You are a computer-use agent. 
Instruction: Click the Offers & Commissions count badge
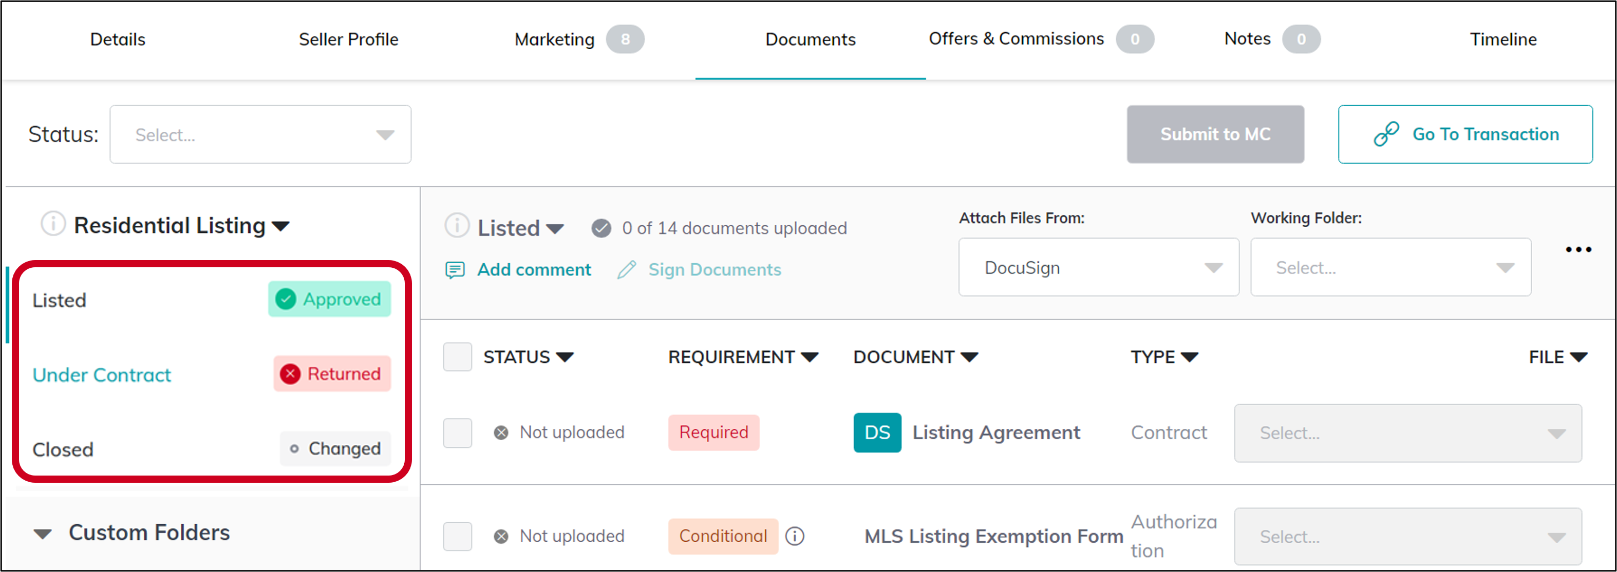click(x=1134, y=40)
